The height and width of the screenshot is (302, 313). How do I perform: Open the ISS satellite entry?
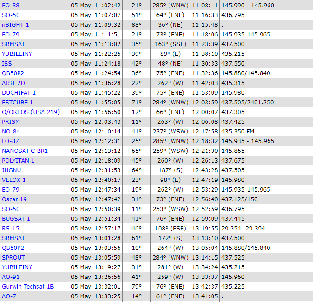7,63
